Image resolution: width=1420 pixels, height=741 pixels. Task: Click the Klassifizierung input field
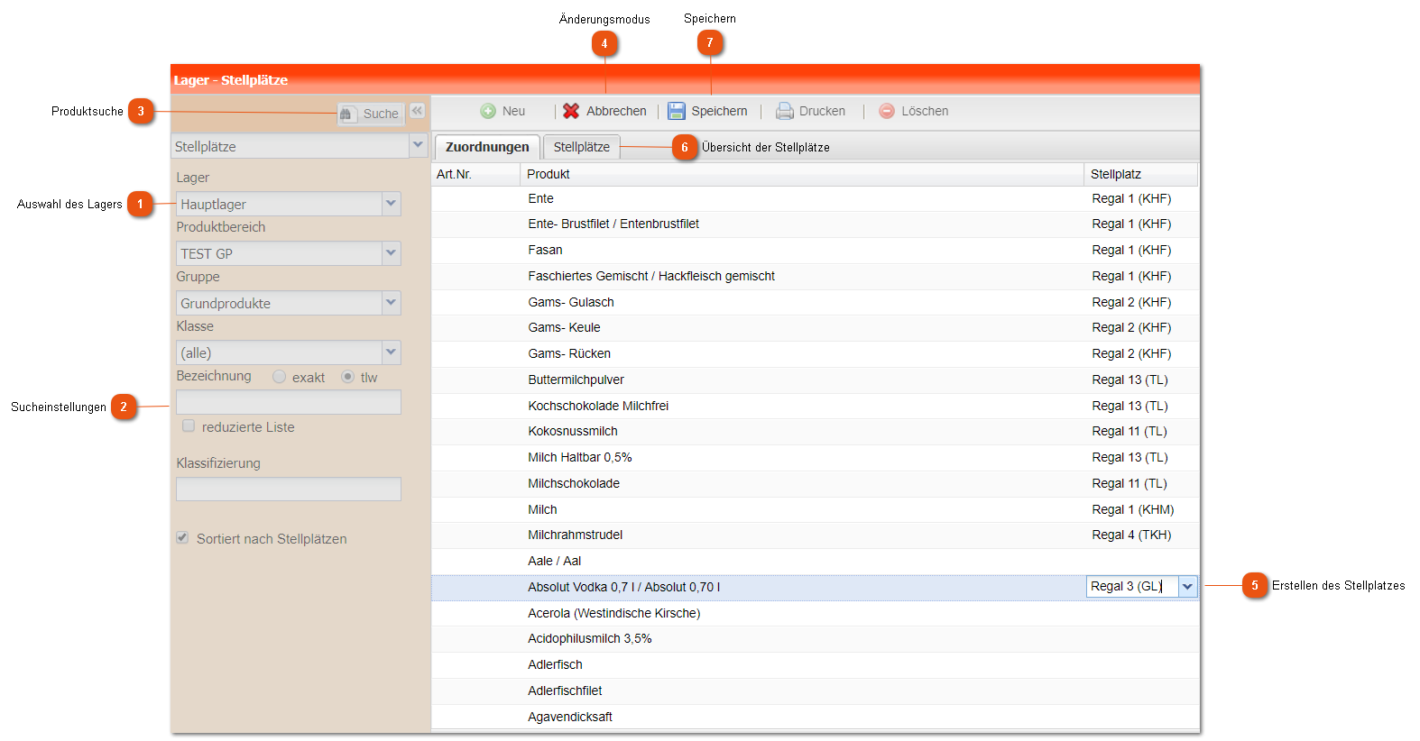click(289, 489)
